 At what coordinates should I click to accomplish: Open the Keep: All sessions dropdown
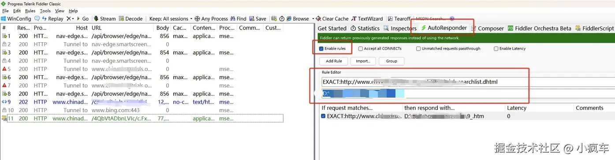coord(171,19)
